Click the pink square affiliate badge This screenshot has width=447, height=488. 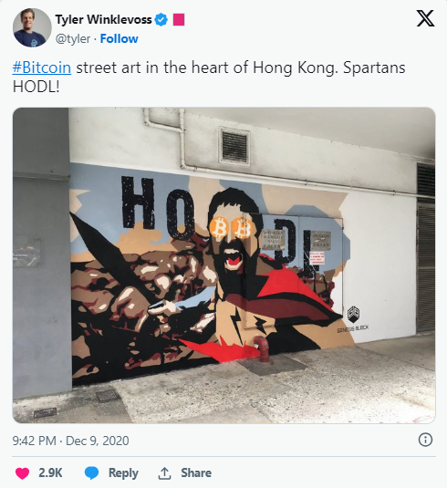[179, 19]
